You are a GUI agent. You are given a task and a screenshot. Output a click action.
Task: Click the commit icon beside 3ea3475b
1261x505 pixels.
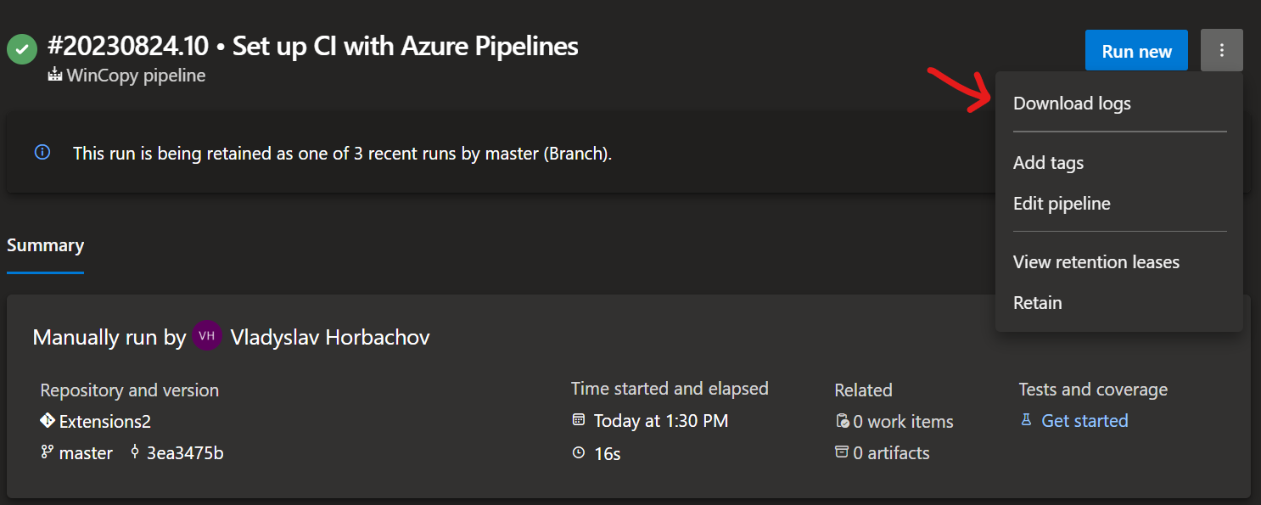pos(133,452)
